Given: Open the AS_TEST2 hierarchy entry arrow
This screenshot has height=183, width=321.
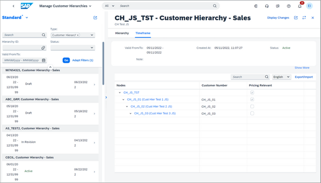Looking at the screenshot, I should point(94,143).
